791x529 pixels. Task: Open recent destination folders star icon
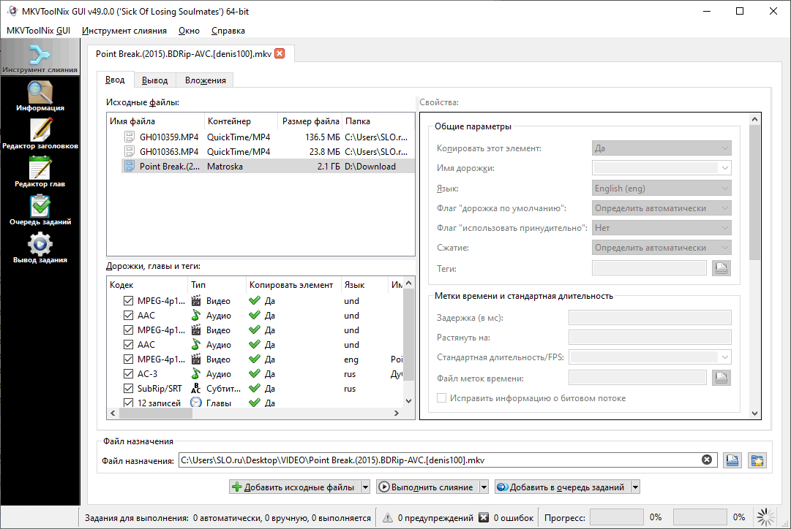point(757,460)
